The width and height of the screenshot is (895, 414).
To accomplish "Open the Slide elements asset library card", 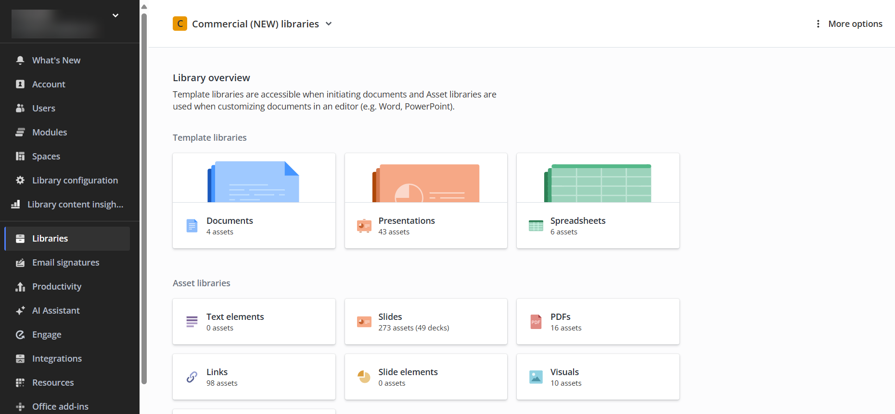I will click(x=426, y=377).
